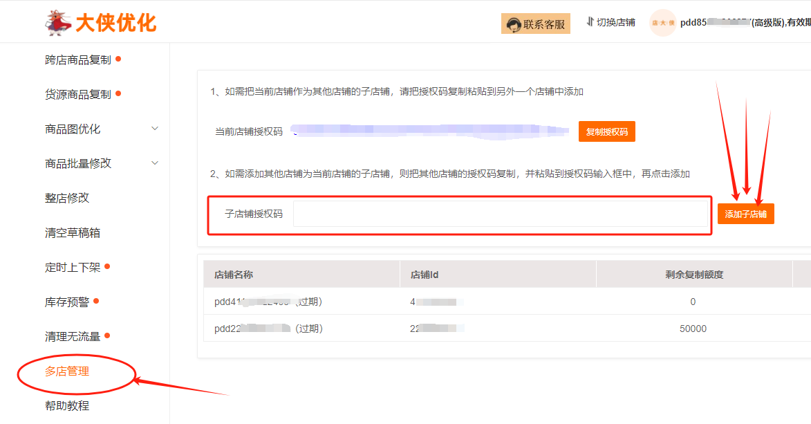Click the 添加子店铺 button
Screen dimensions: 811x424
click(746, 214)
